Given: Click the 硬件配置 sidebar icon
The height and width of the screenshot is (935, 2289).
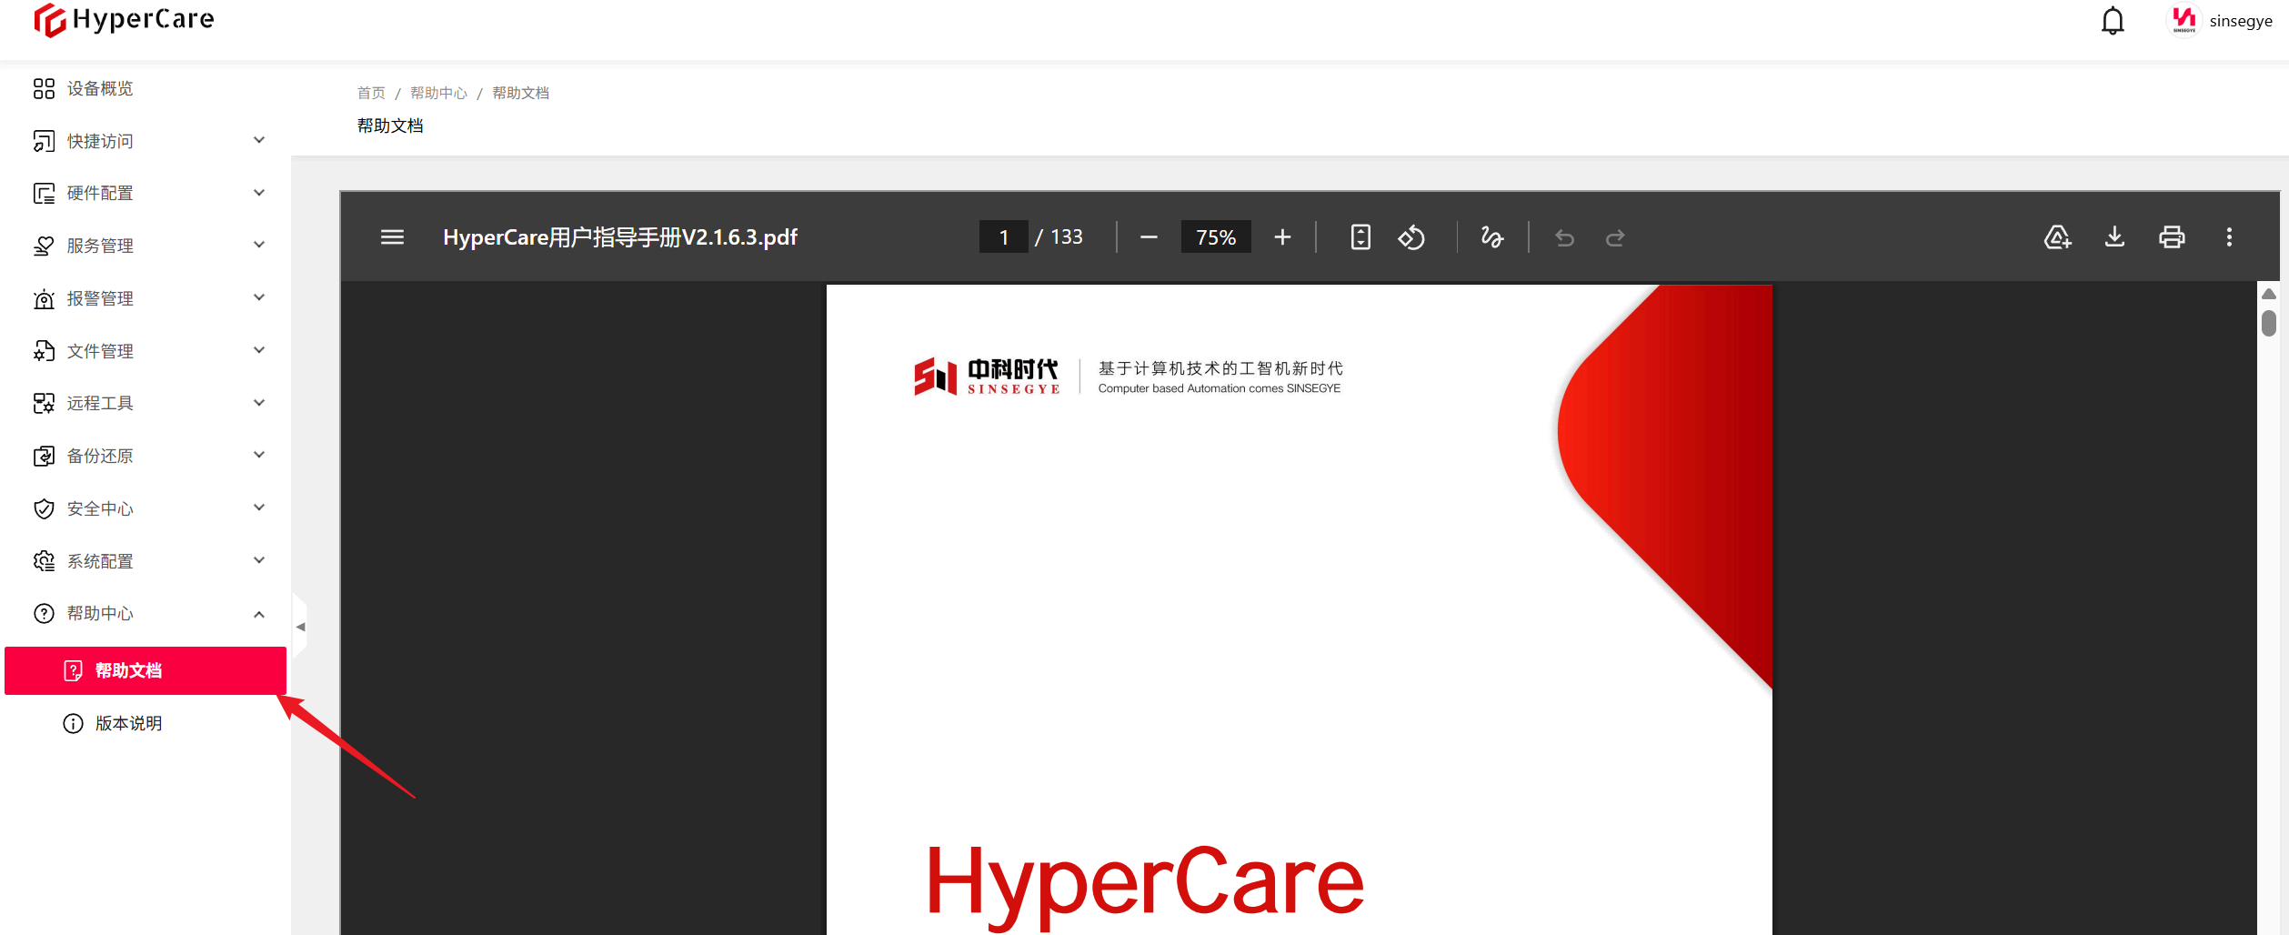Looking at the screenshot, I should click(x=44, y=193).
